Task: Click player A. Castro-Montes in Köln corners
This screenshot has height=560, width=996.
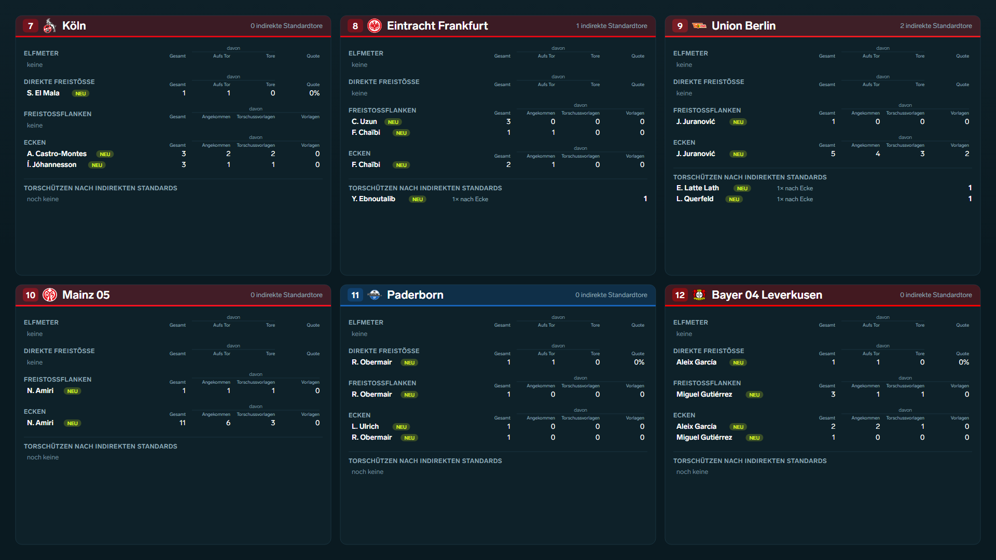Action: [57, 154]
